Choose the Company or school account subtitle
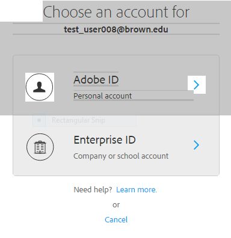The width and height of the screenshot is (231, 238). (121, 156)
